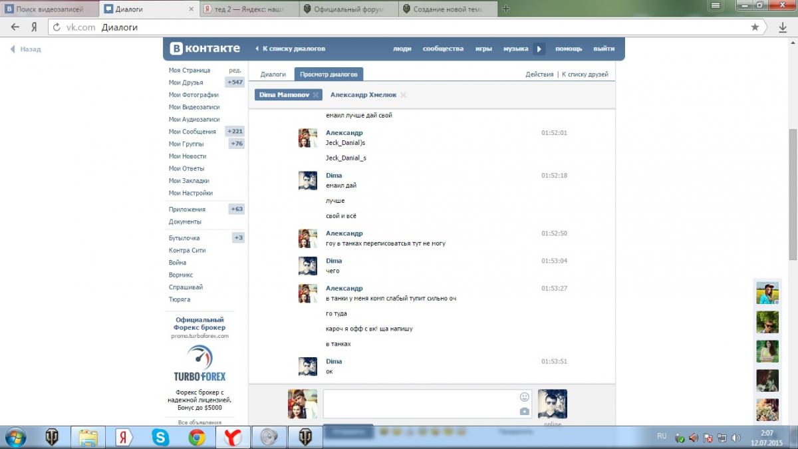The height and width of the screenshot is (449, 798).
Task: Open Windows Explorer folder in taskbar
Action: 88,437
